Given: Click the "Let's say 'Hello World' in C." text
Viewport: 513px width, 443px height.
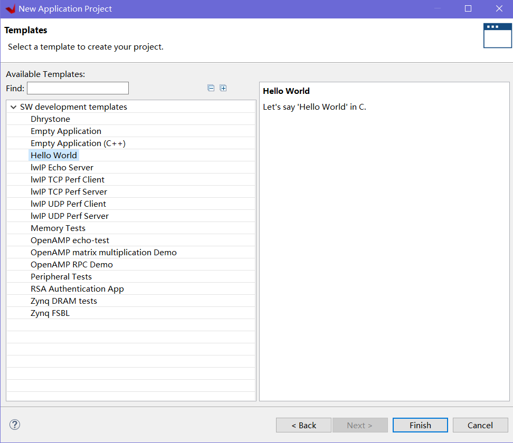Looking at the screenshot, I should click(x=315, y=107).
